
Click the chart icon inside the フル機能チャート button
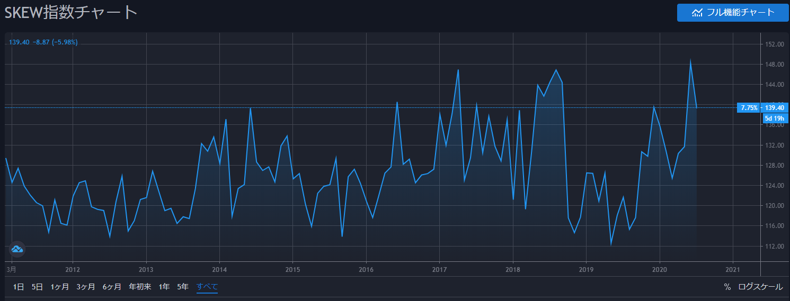[x=697, y=13]
